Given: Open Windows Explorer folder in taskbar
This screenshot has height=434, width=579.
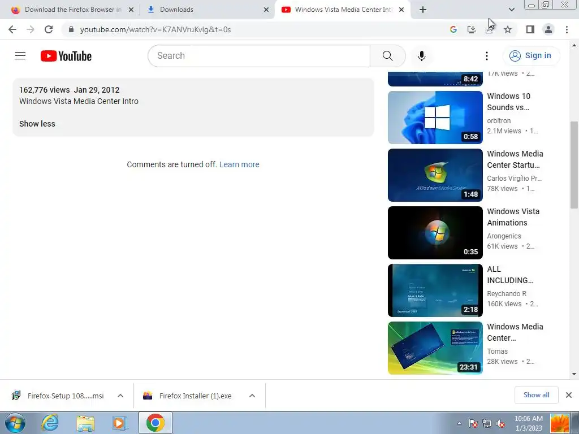Looking at the screenshot, I should (85, 423).
